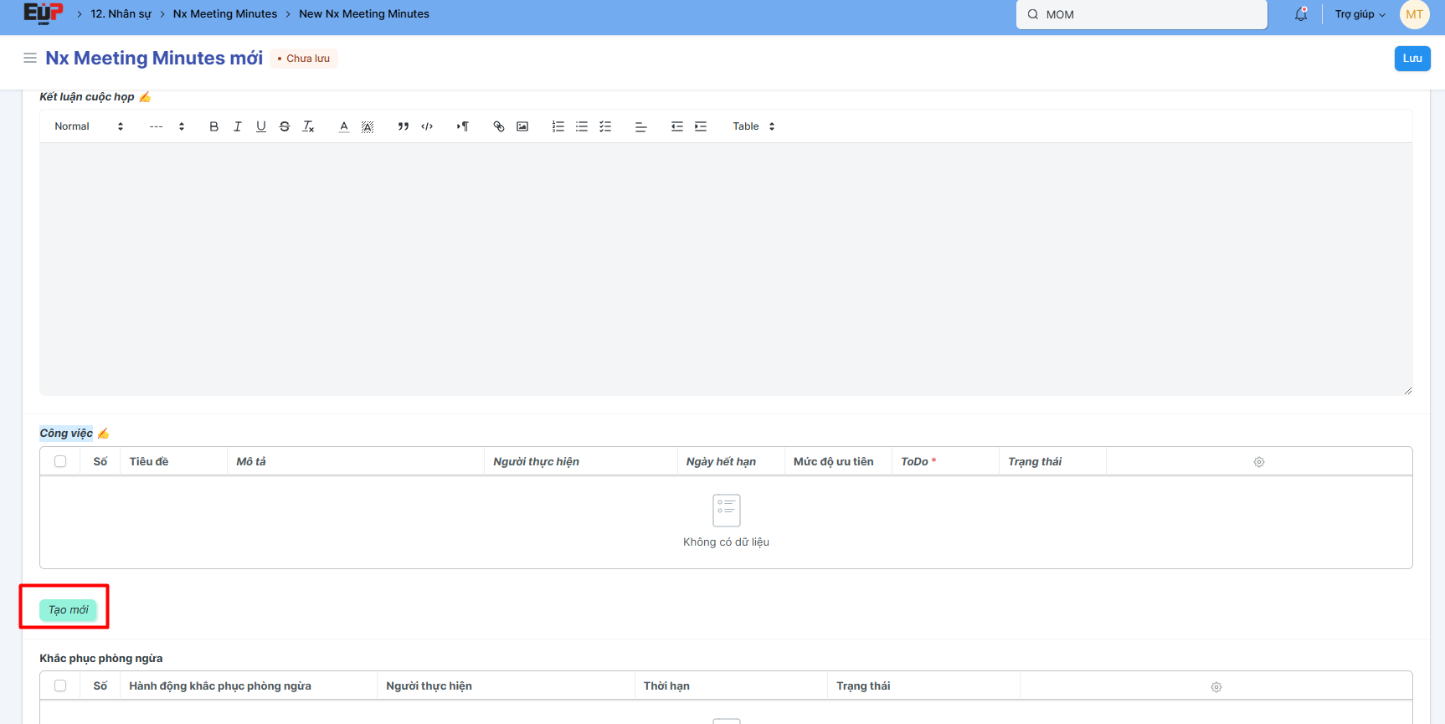Insert an image into the editor

click(522, 126)
